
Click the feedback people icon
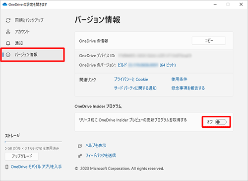80,156
